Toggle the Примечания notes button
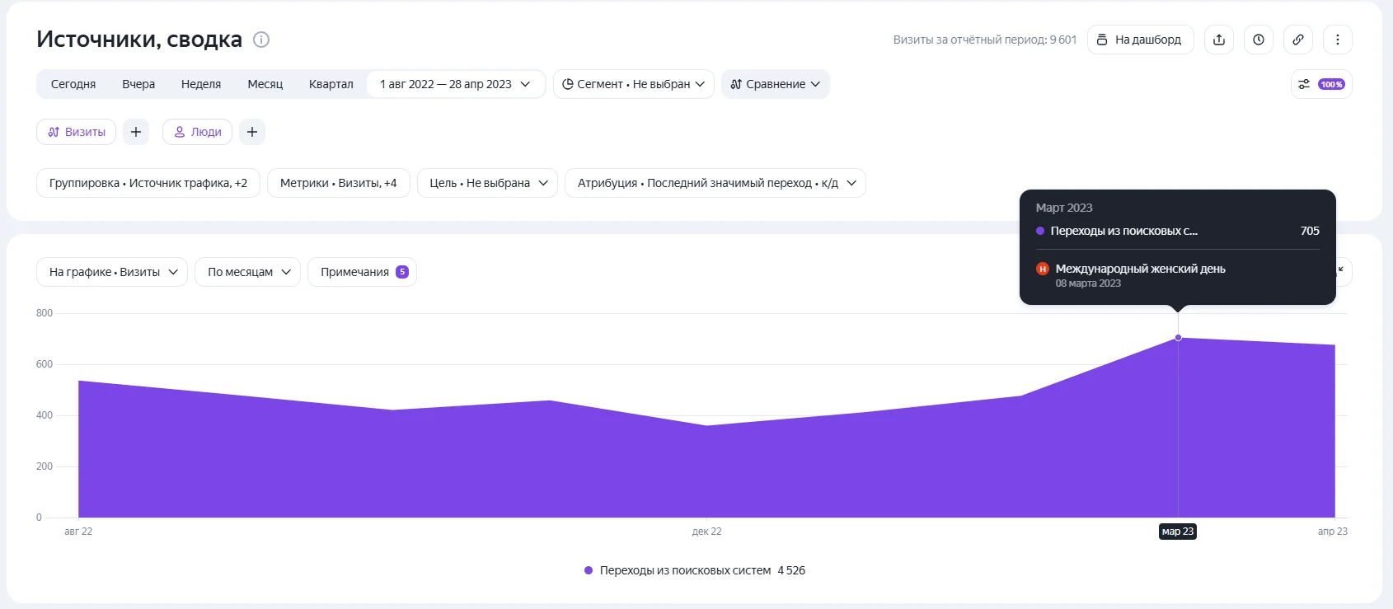 click(363, 272)
